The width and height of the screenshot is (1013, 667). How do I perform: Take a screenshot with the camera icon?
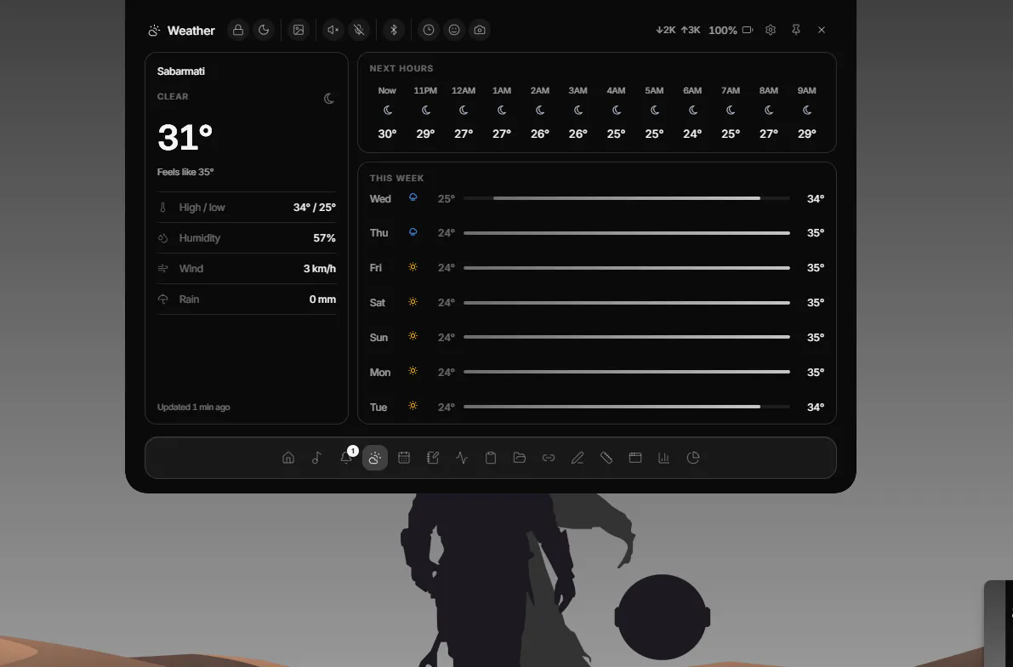480,30
